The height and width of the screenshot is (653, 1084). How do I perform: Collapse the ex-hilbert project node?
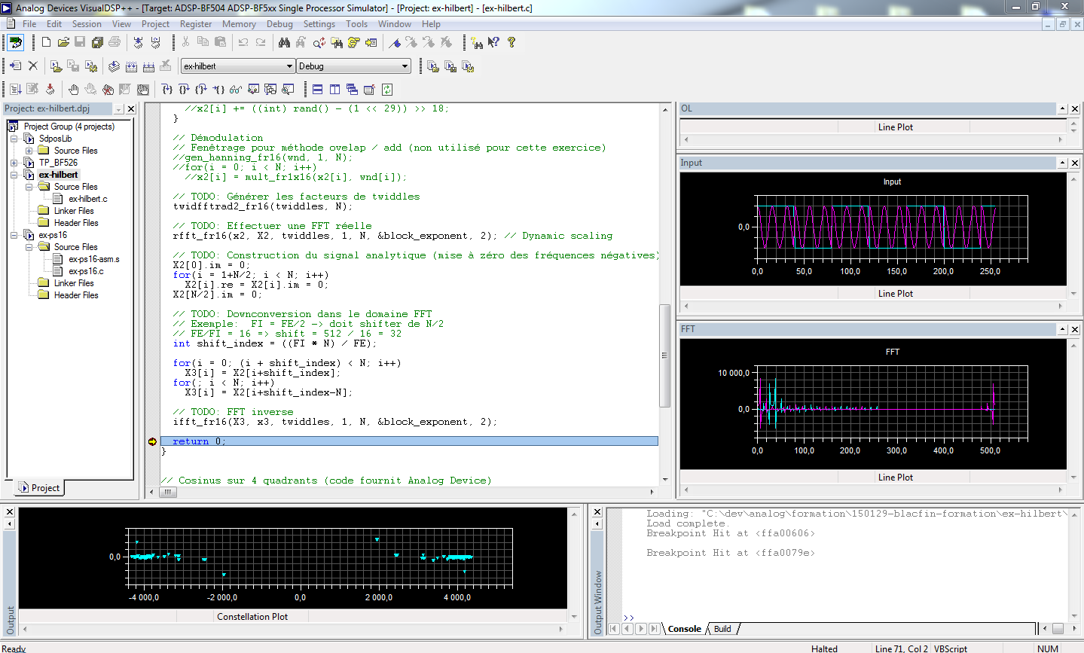14,175
